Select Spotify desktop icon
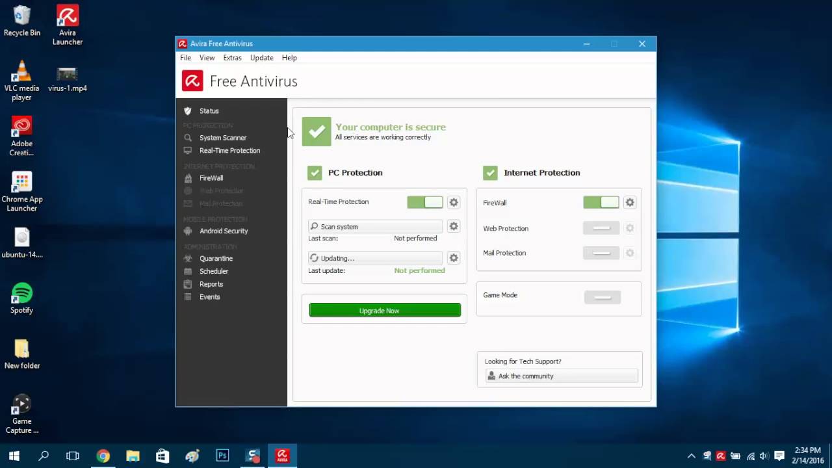The width and height of the screenshot is (832, 468). [x=21, y=298]
